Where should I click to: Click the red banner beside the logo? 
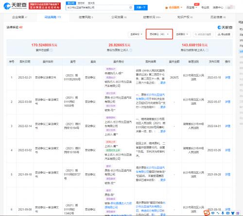pos(45,6)
